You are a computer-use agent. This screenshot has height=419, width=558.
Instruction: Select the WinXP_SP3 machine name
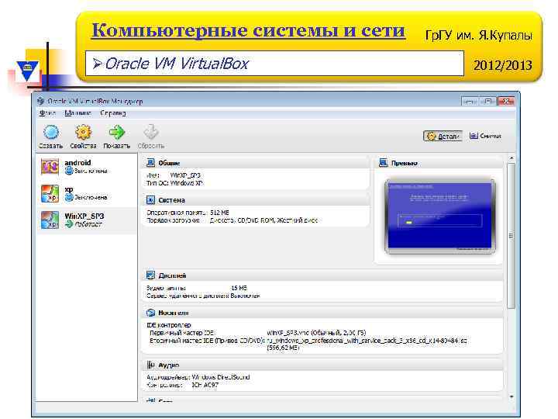(84, 216)
